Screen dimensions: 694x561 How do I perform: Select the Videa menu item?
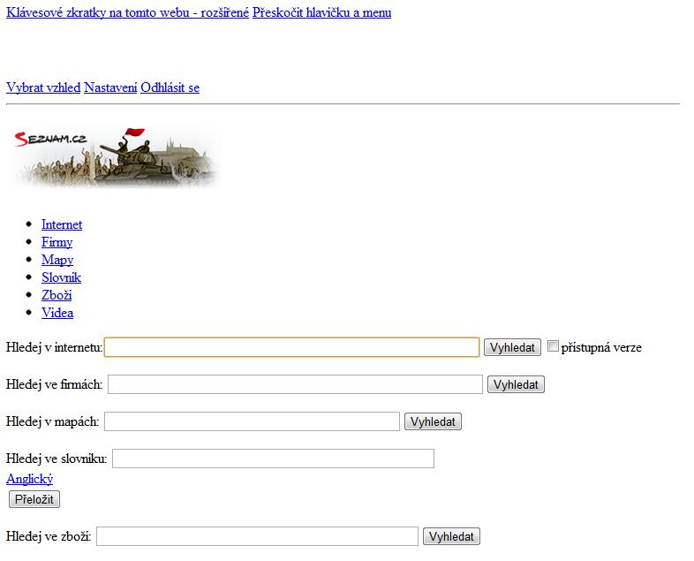click(x=57, y=313)
